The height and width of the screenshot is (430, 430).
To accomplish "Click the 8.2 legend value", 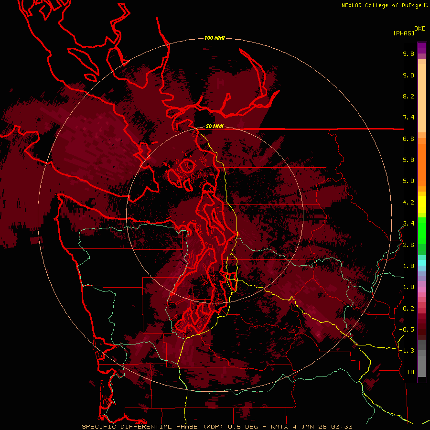I will [408, 96].
